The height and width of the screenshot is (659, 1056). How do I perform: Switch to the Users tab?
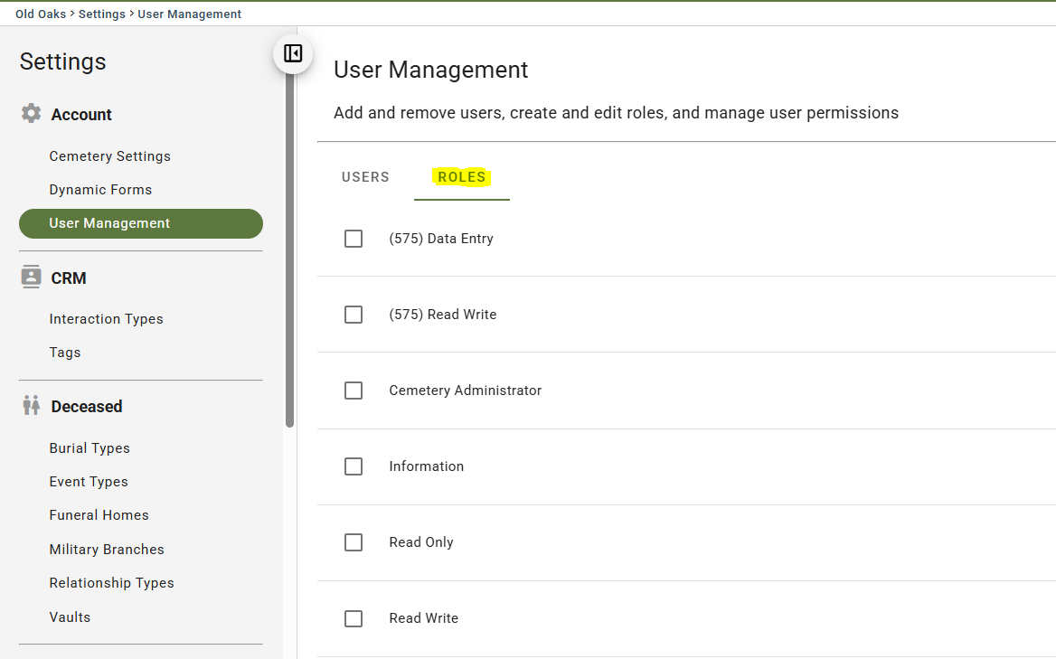365,177
